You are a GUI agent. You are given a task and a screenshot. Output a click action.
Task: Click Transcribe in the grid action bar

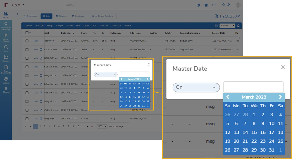[x=116, y=26]
